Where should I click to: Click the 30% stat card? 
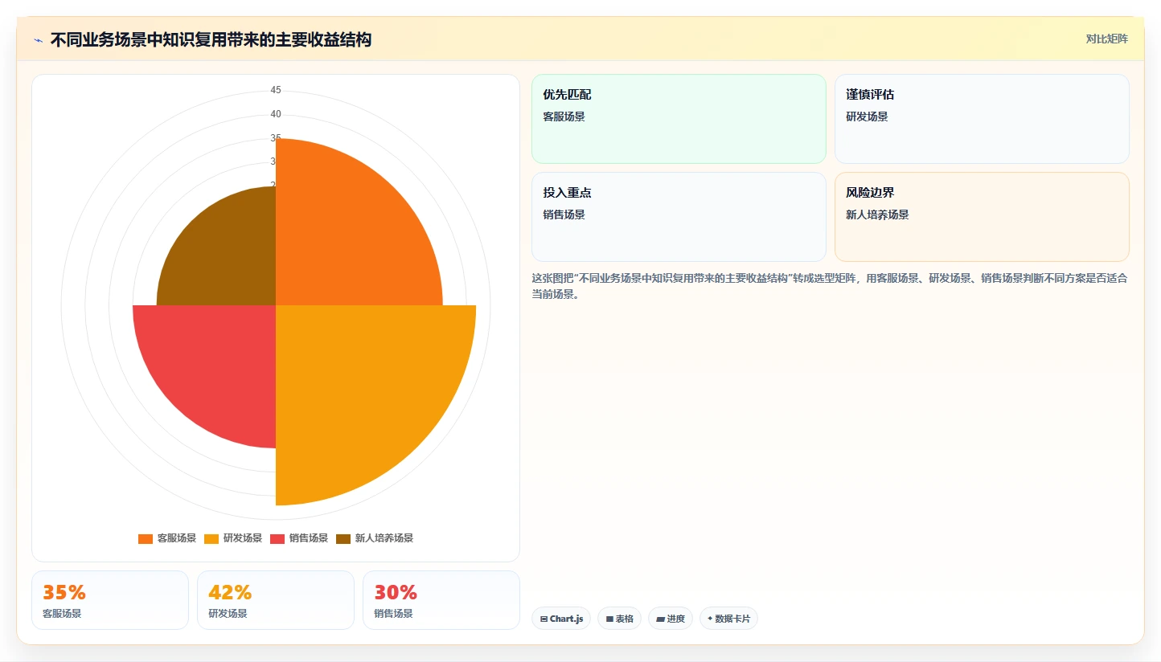click(441, 600)
